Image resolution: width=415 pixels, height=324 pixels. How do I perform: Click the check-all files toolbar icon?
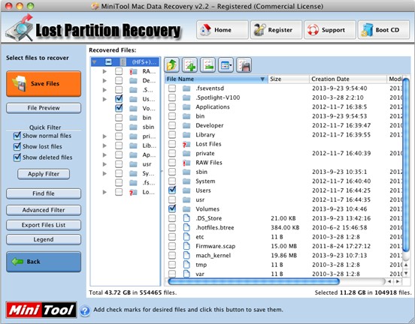click(189, 64)
